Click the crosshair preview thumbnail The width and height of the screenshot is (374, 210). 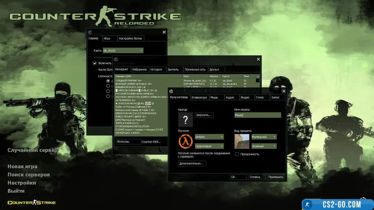coord(242,141)
